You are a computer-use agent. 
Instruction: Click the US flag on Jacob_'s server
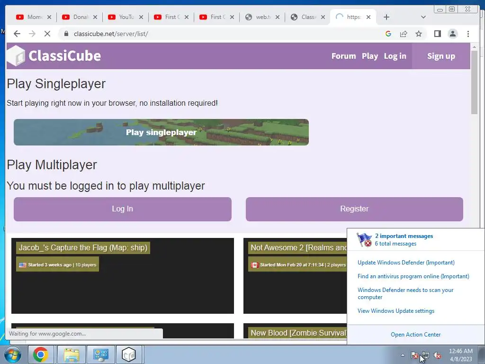(x=23, y=265)
